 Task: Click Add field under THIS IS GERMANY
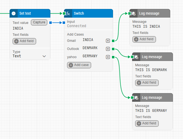147,124
